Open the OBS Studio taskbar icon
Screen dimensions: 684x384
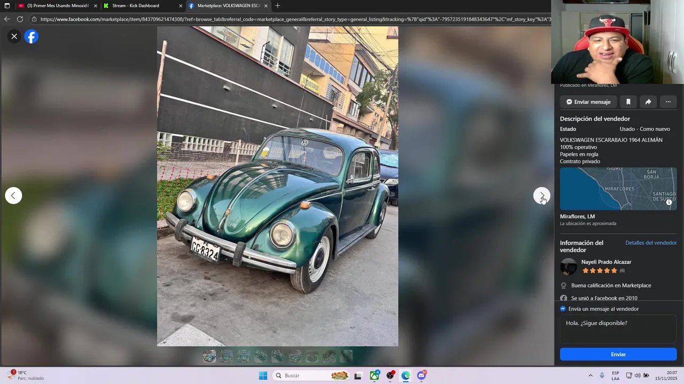point(391,375)
